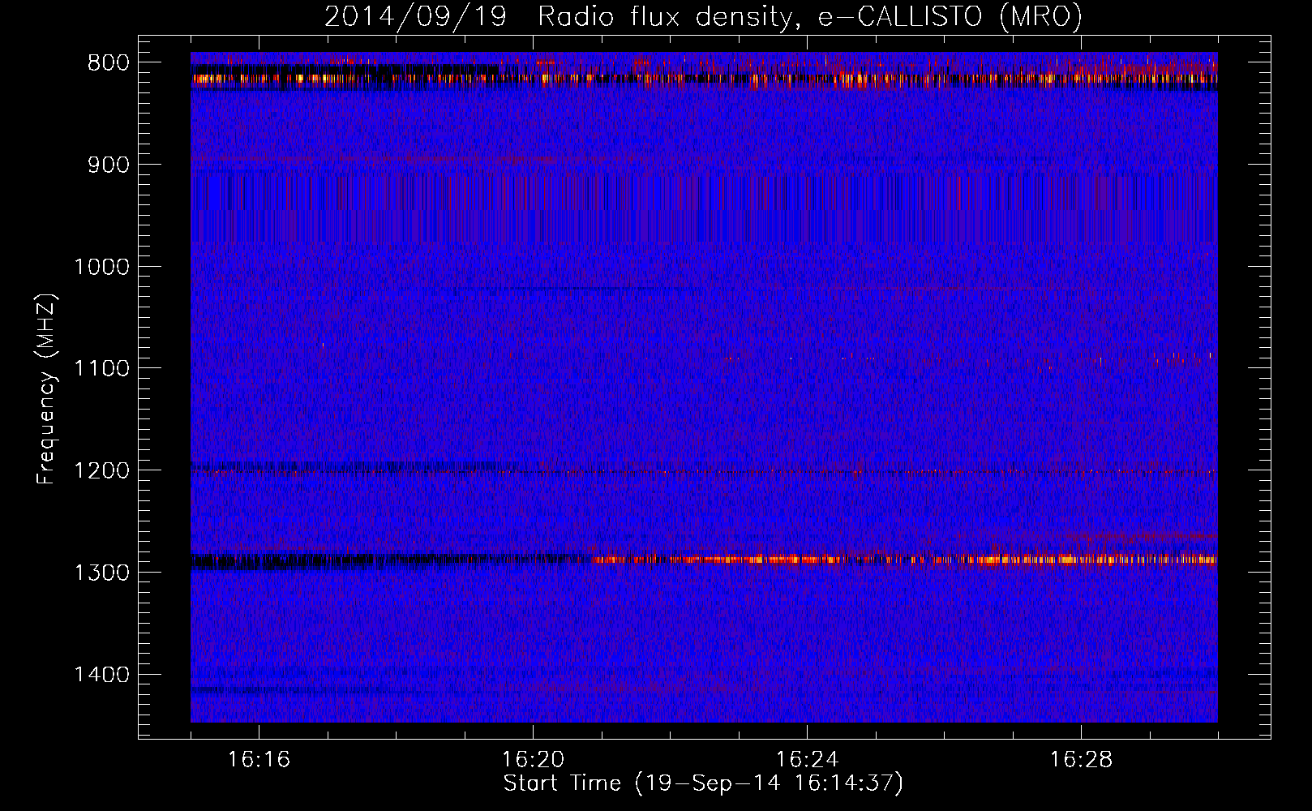Click the 16:28 time tick label
Screen dimensions: 1312x811
click(1081, 760)
